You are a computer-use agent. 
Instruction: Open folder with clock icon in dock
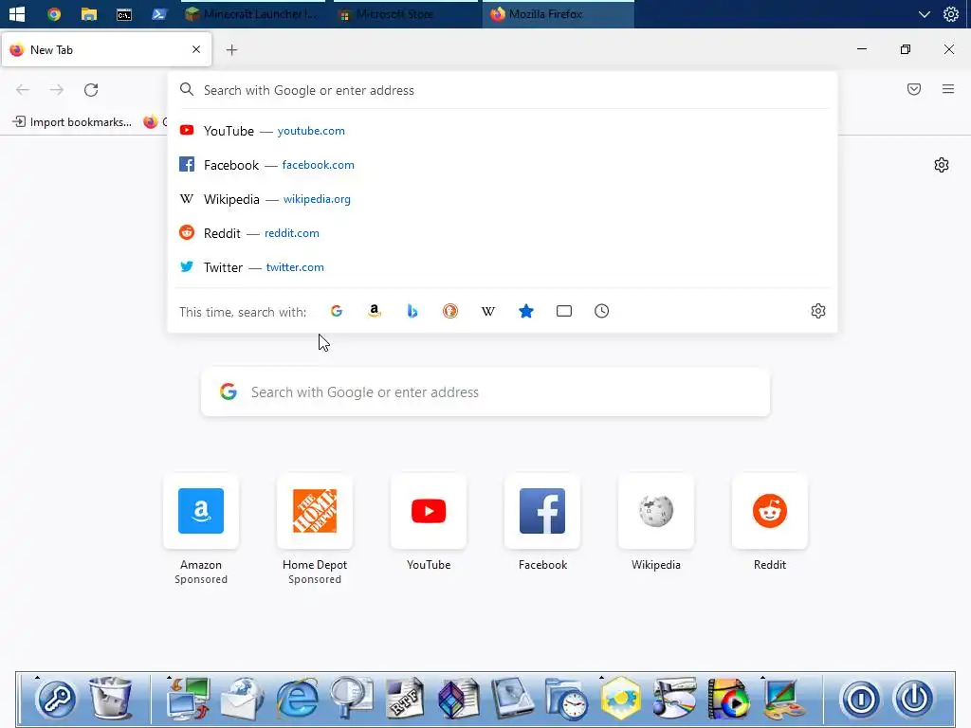(567, 700)
